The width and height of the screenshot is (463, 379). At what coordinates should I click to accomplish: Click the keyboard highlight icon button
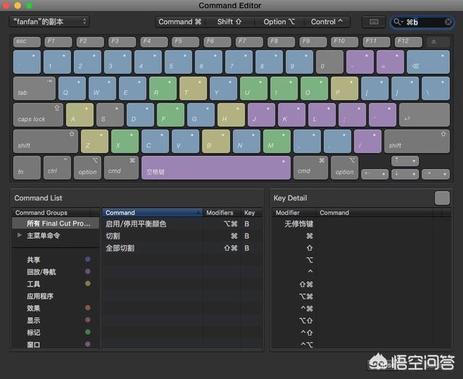click(374, 22)
